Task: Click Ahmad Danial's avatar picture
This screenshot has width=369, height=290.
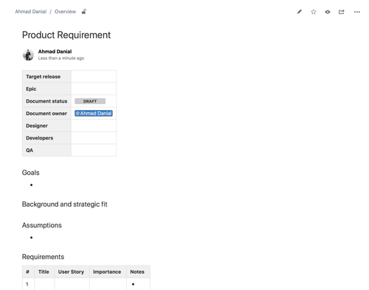Action: (x=28, y=55)
